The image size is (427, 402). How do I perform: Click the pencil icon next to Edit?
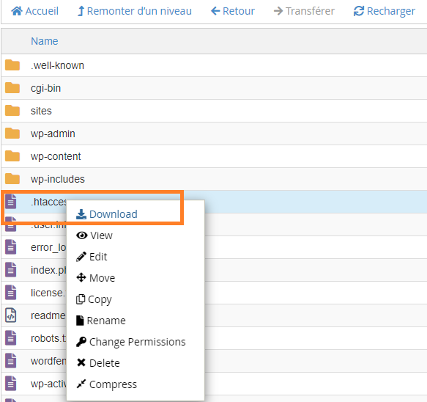click(x=81, y=257)
